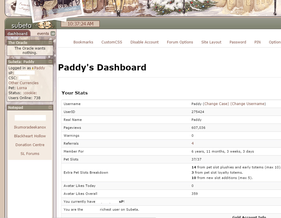
Task: Collapse the Notepad sidebar panel
Action: (x=50, y=107)
